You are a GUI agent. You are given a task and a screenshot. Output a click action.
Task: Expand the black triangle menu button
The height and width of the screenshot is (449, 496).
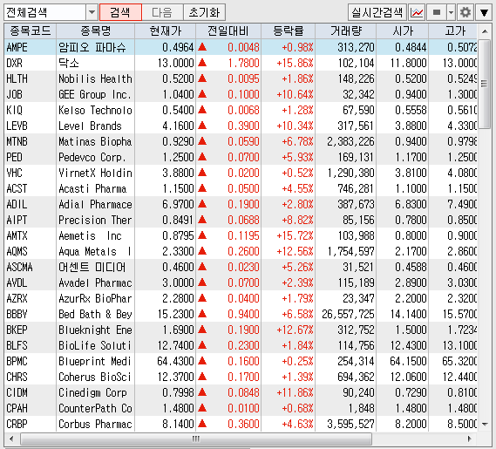pos(484,13)
